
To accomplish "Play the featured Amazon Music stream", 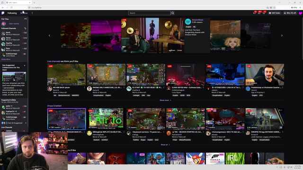I will (x=152, y=35).
